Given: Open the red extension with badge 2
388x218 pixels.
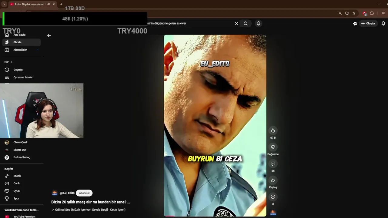Looking at the screenshot, I should [x=365, y=13].
